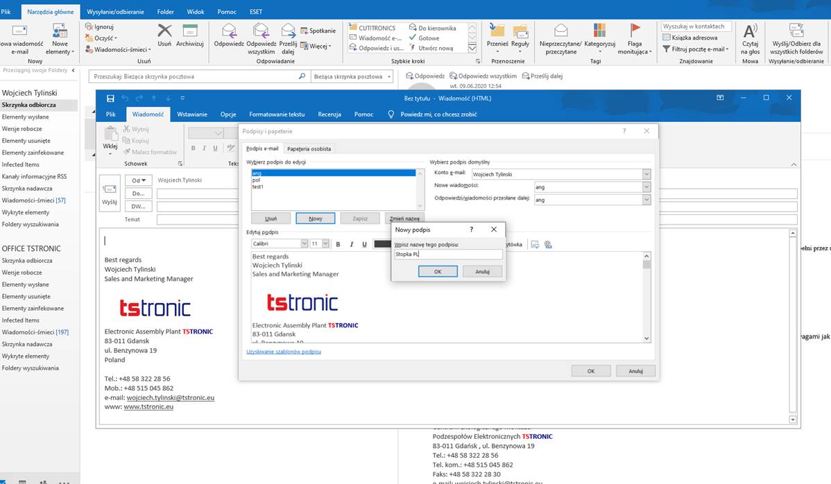Click the save icon in message title bar
The height and width of the screenshot is (484, 831).
pos(110,98)
